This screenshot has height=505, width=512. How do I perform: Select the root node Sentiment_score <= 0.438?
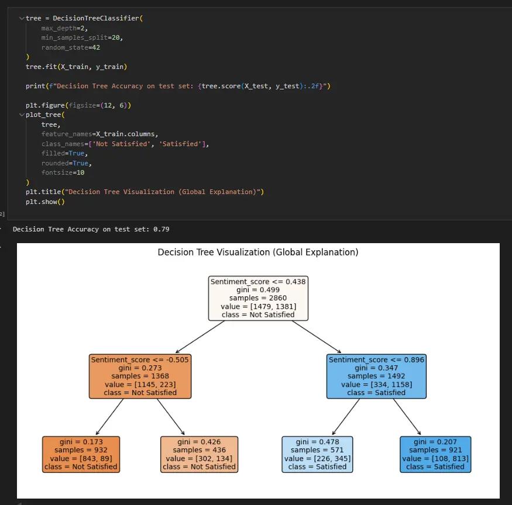click(x=258, y=298)
